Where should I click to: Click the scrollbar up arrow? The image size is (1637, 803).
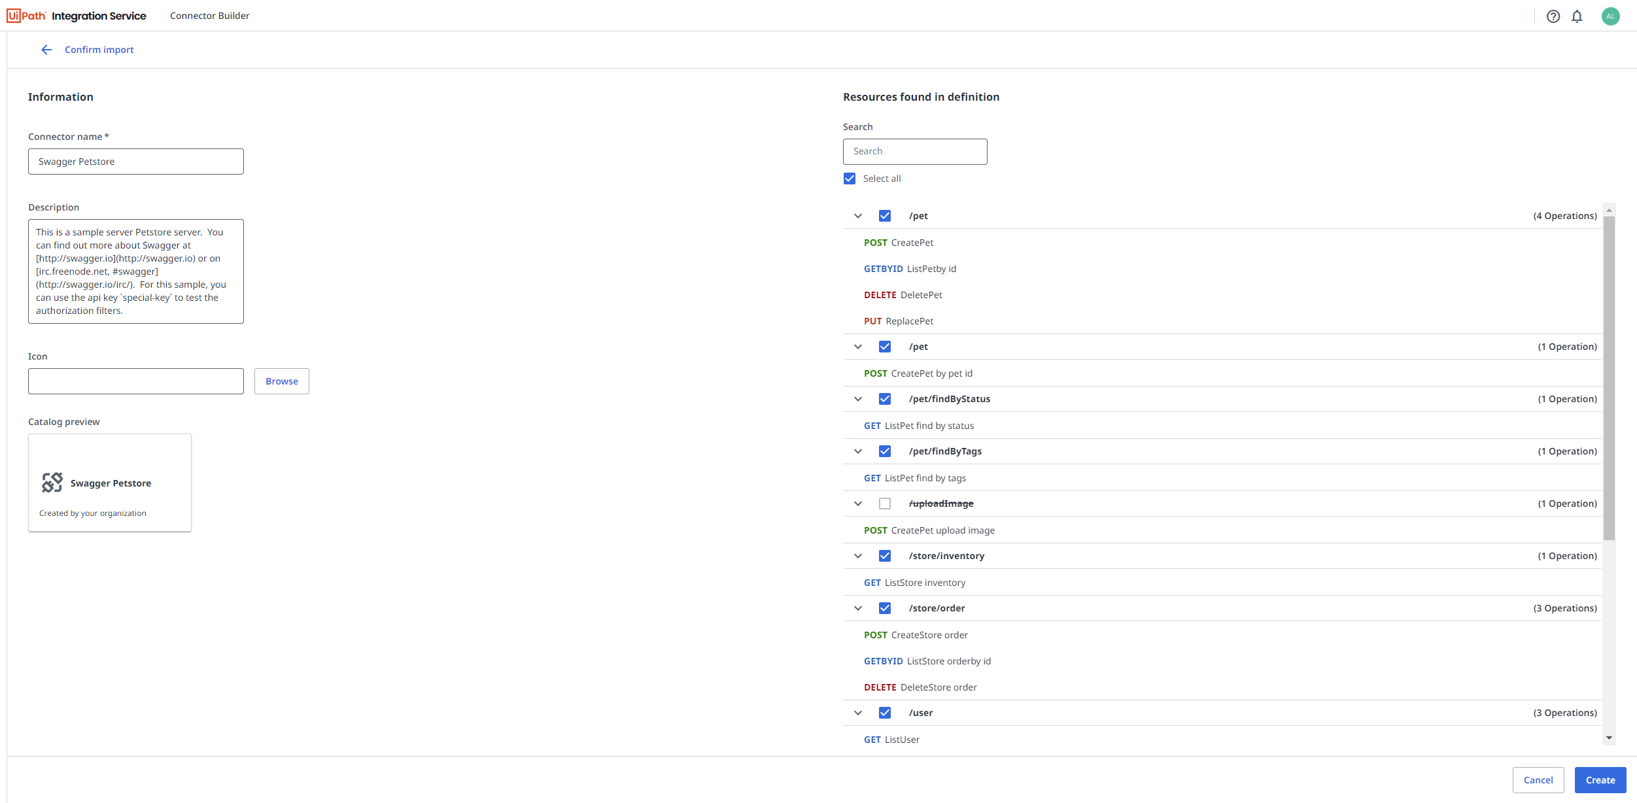coord(1609,210)
